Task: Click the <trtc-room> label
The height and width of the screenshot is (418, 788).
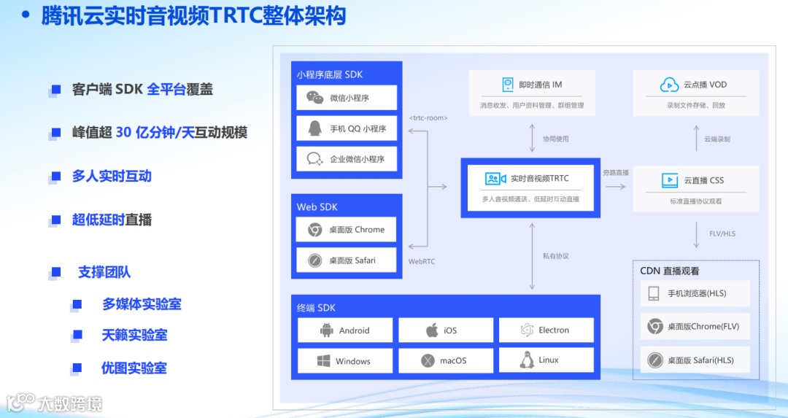Action: [428, 118]
